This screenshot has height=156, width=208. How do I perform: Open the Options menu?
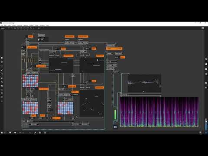coord(26,25)
